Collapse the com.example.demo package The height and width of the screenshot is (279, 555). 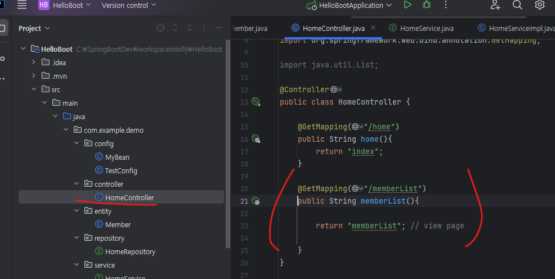click(x=66, y=130)
